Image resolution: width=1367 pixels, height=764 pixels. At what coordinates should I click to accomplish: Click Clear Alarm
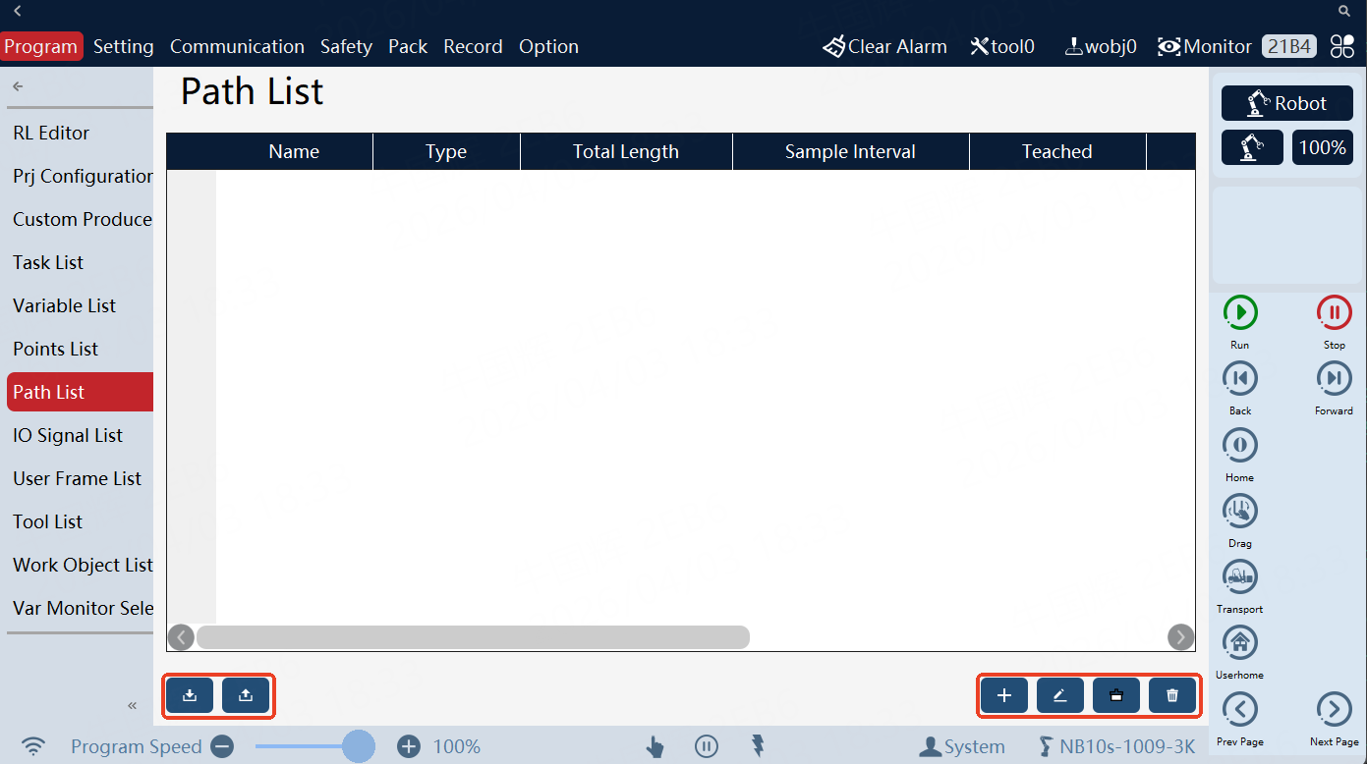pos(883,45)
